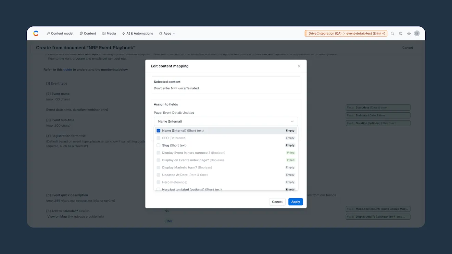Toggle Updated At Date checkbox
This screenshot has width=452, height=254.
click(x=159, y=175)
